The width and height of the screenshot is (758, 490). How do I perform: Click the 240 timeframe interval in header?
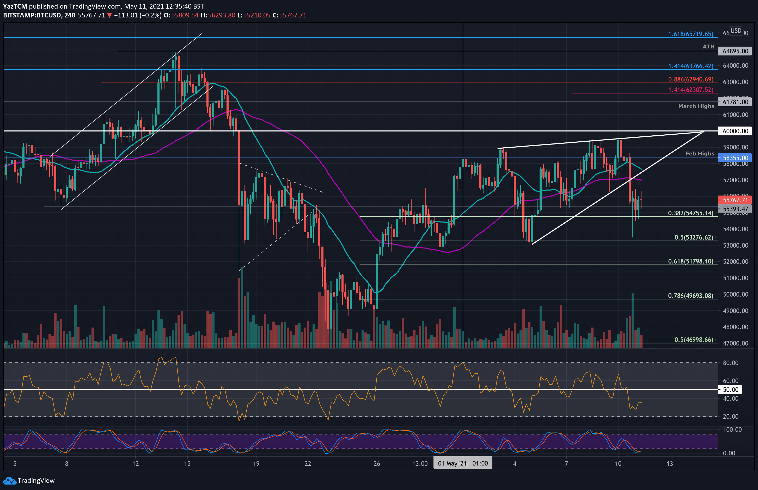click(70, 15)
